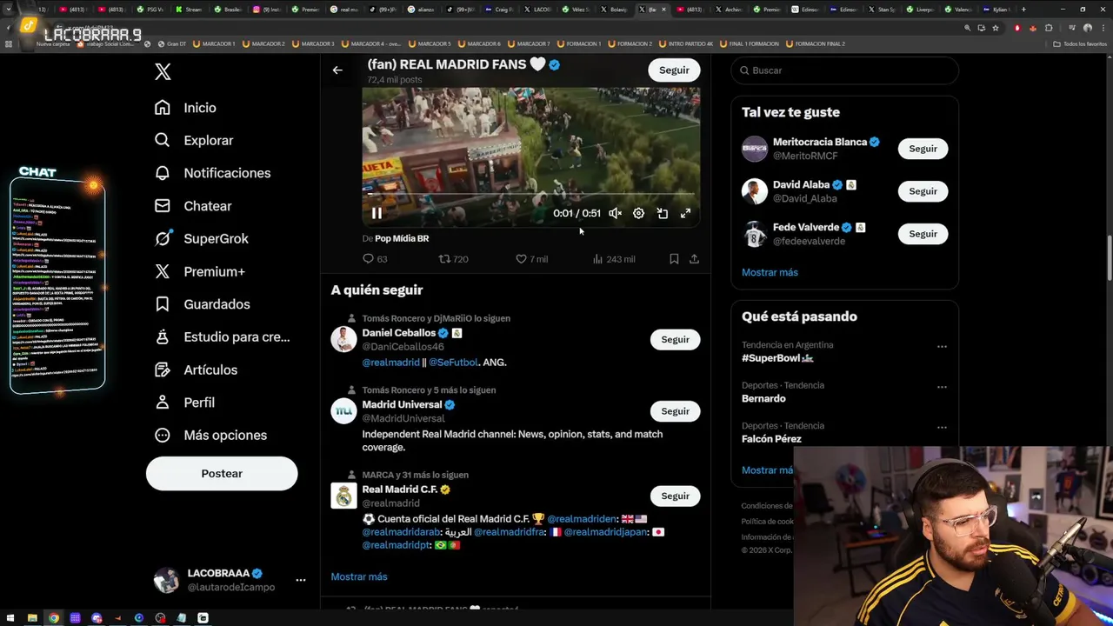Open Daniel Ceballos profile avatar

[343, 339]
